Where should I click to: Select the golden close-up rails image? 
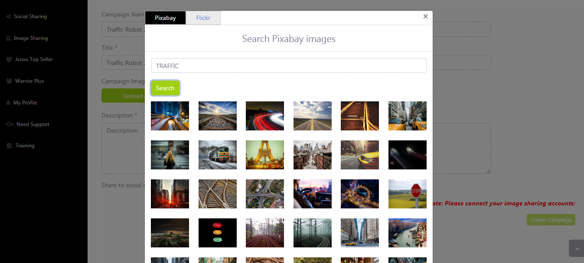pyautogui.click(x=360, y=116)
